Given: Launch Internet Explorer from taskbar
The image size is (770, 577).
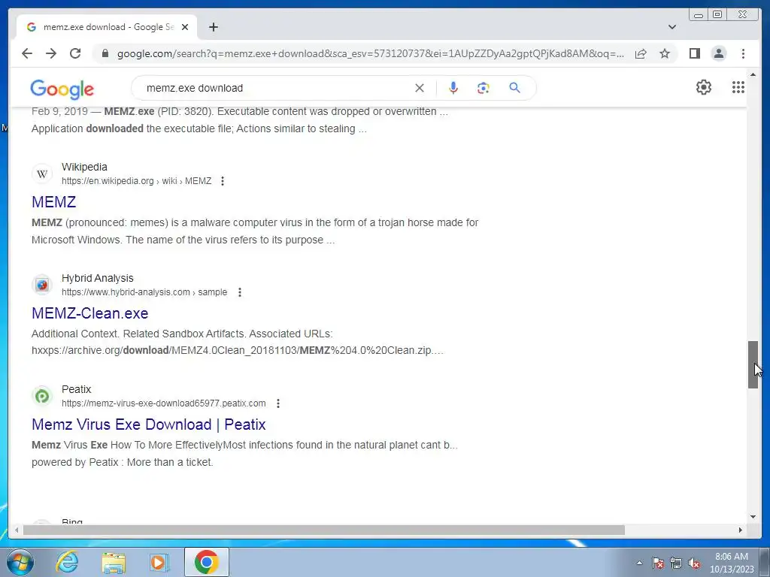Looking at the screenshot, I should [x=67, y=562].
